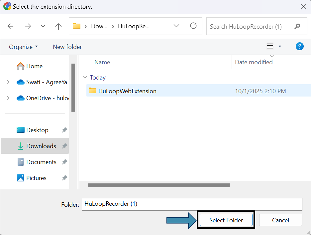Click the Folder name input field
This screenshot has height=235, width=311.
[192, 204]
